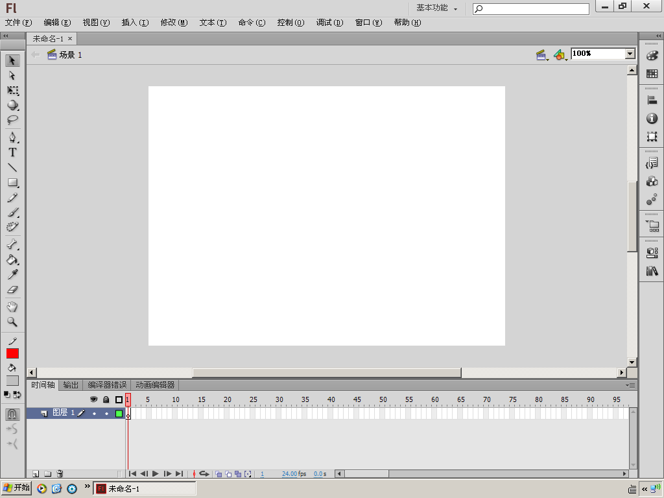Screen dimensions: 664x498
Task: Open the timeline panel options menu
Action: pyautogui.click(x=630, y=385)
